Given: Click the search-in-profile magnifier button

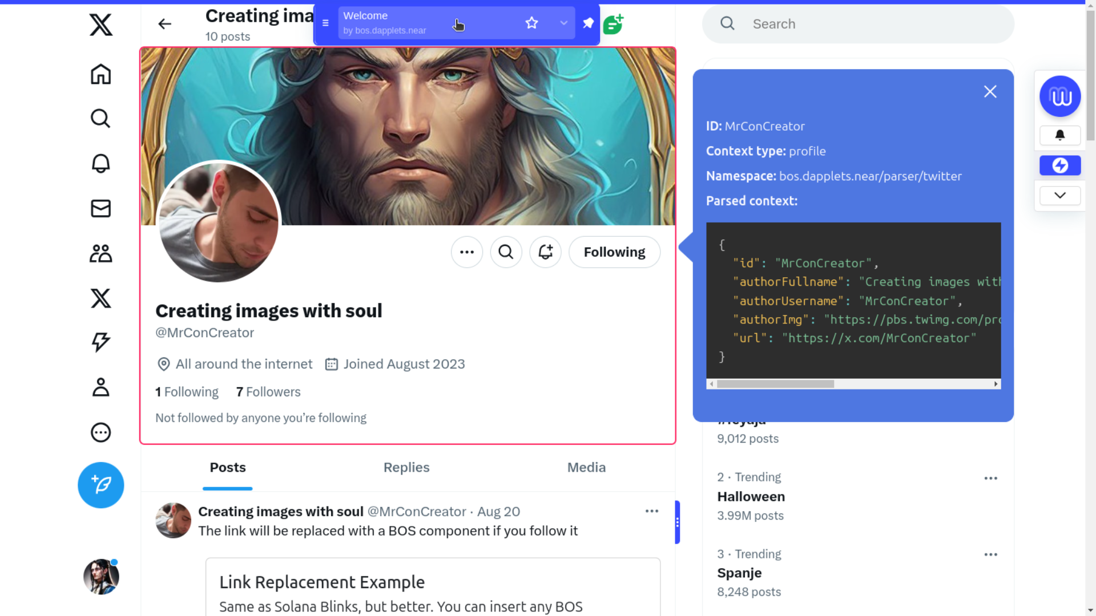Looking at the screenshot, I should pos(506,252).
